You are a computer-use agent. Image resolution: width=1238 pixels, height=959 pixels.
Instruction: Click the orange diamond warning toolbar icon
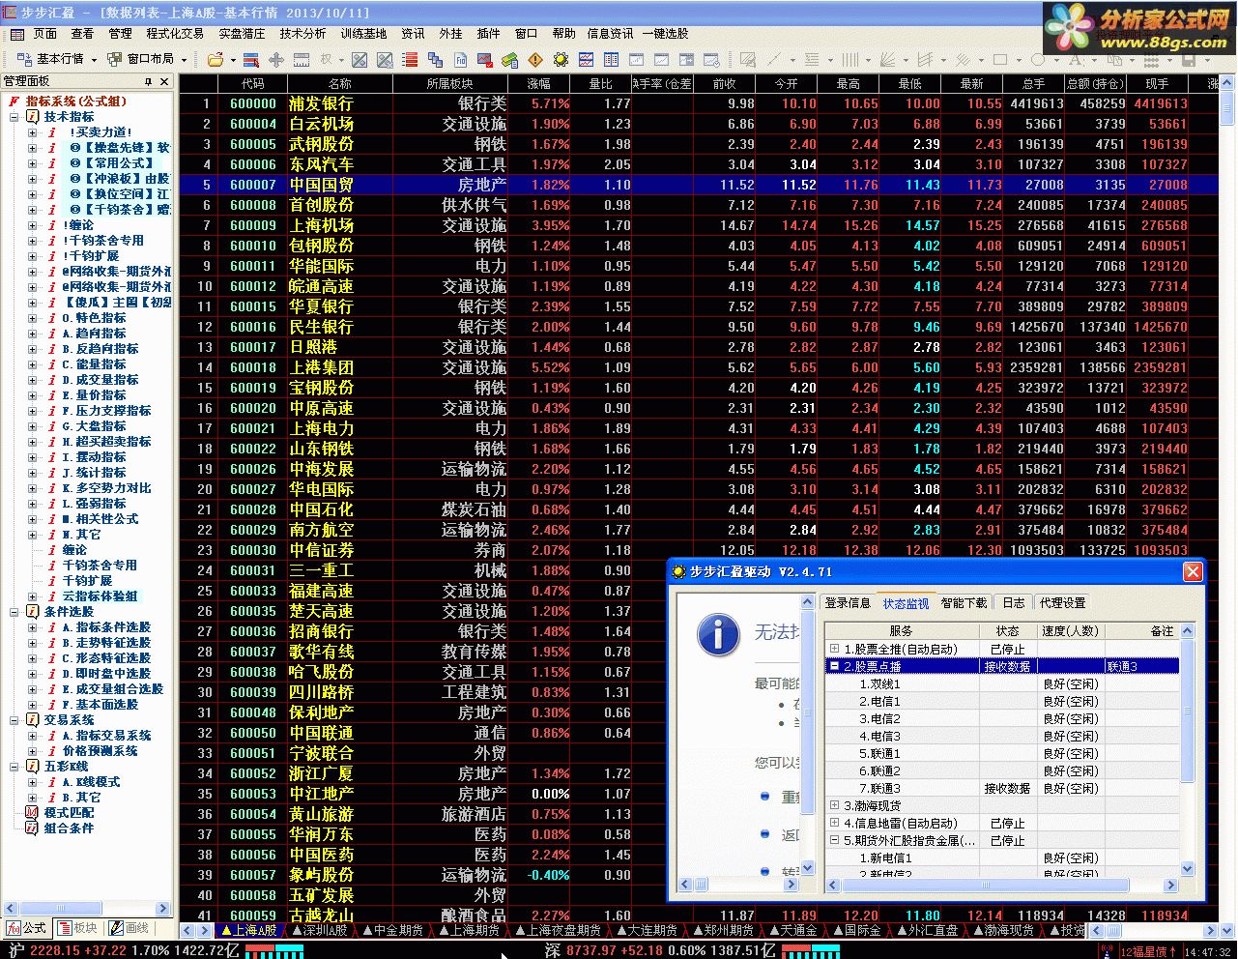pyautogui.click(x=535, y=60)
